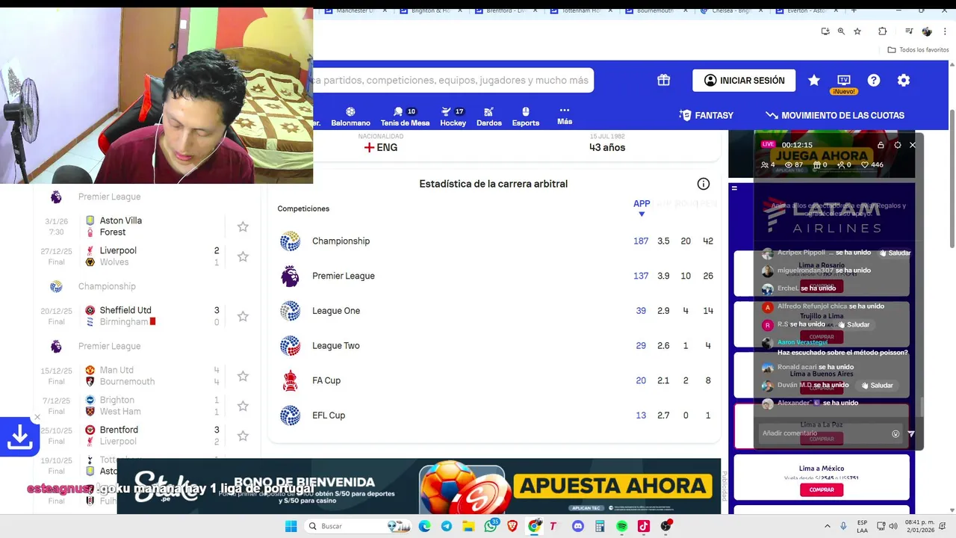This screenshot has height=538, width=956.
Task: Click the blue download arrow widget
Action: pyautogui.click(x=19, y=437)
